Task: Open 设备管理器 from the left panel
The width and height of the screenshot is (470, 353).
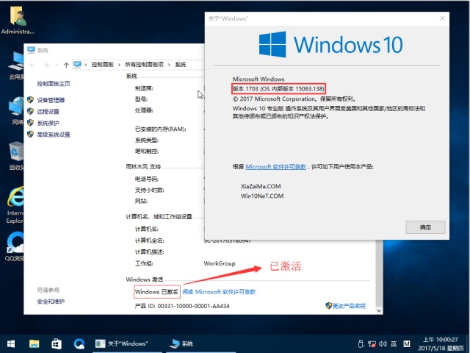Action: [50, 100]
